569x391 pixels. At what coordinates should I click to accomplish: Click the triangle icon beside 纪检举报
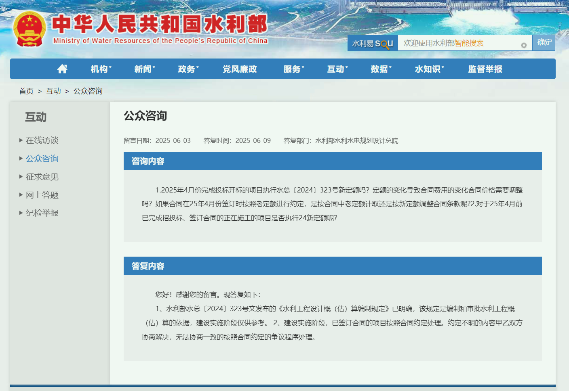pos(21,213)
